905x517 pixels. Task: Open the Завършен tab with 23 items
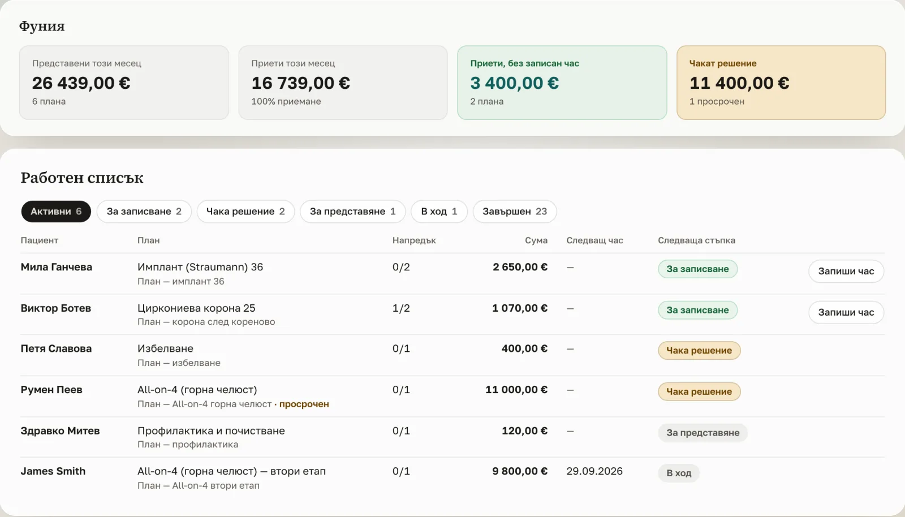click(515, 212)
